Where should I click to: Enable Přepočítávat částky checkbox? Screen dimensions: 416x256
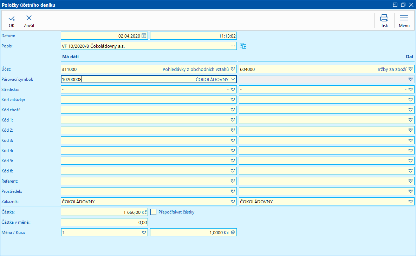point(153,212)
